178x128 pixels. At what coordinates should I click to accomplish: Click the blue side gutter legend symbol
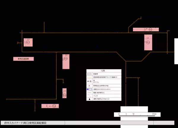[89, 89]
